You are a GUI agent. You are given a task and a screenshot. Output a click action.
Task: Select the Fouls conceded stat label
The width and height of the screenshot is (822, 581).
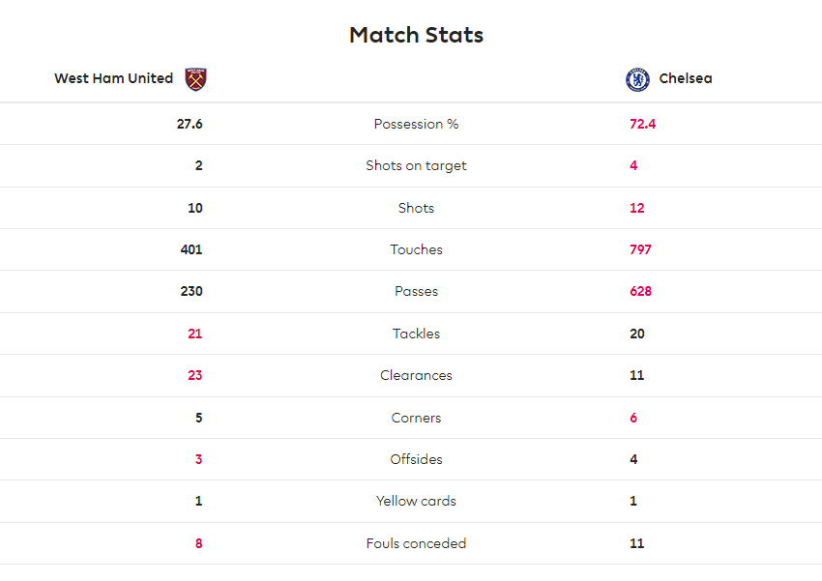[416, 544]
